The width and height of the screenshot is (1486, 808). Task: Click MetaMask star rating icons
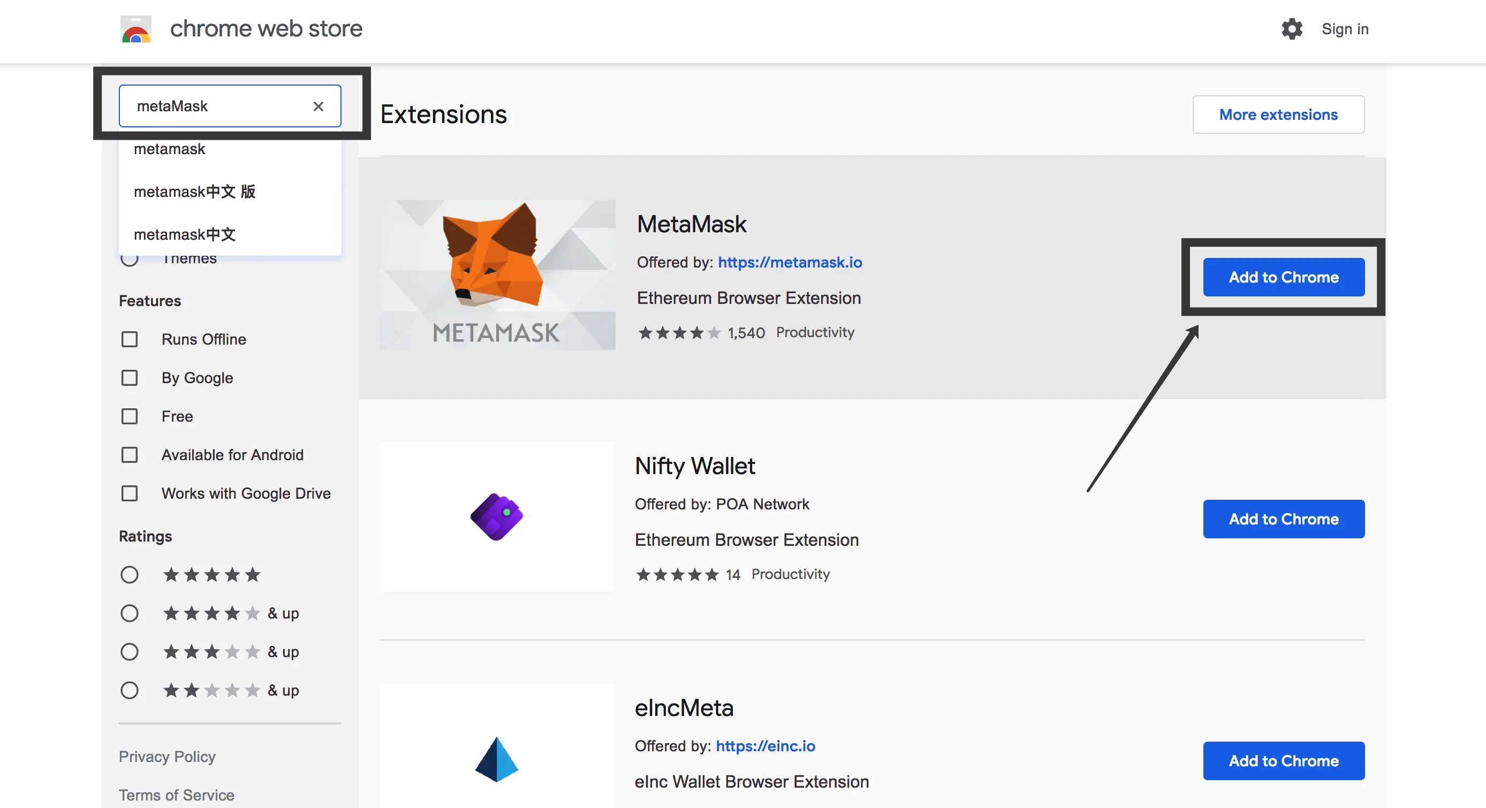(x=679, y=333)
